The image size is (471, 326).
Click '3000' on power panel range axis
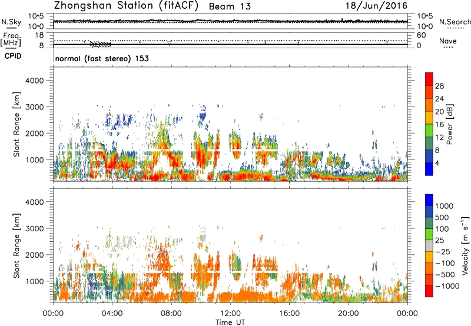click(34, 107)
